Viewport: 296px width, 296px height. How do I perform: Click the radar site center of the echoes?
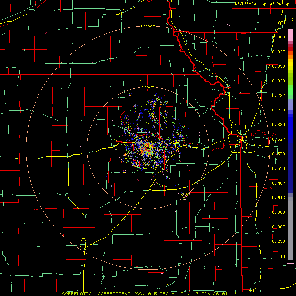(x=148, y=148)
